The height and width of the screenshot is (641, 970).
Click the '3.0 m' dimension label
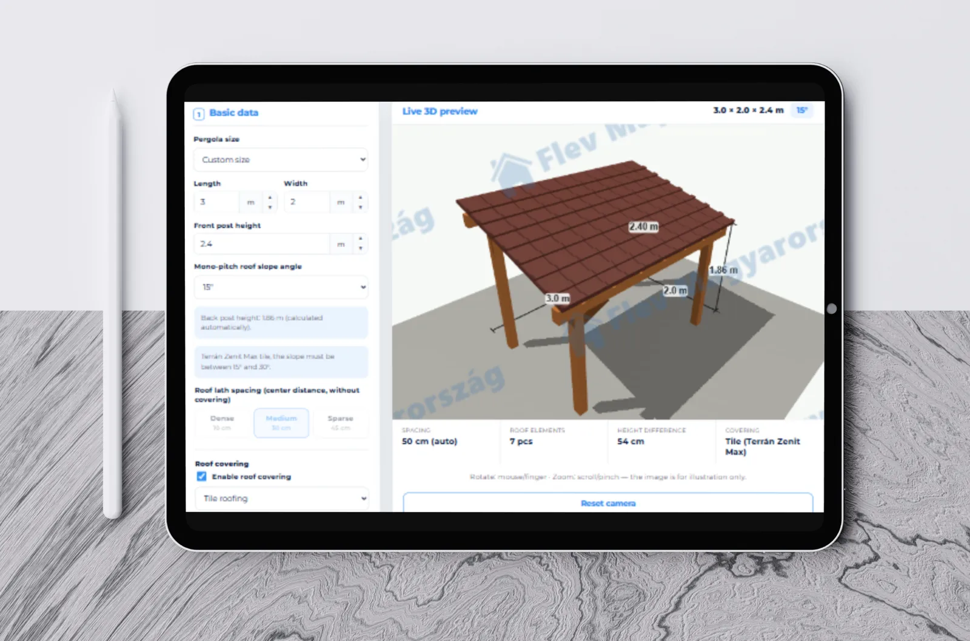(557, 298)
